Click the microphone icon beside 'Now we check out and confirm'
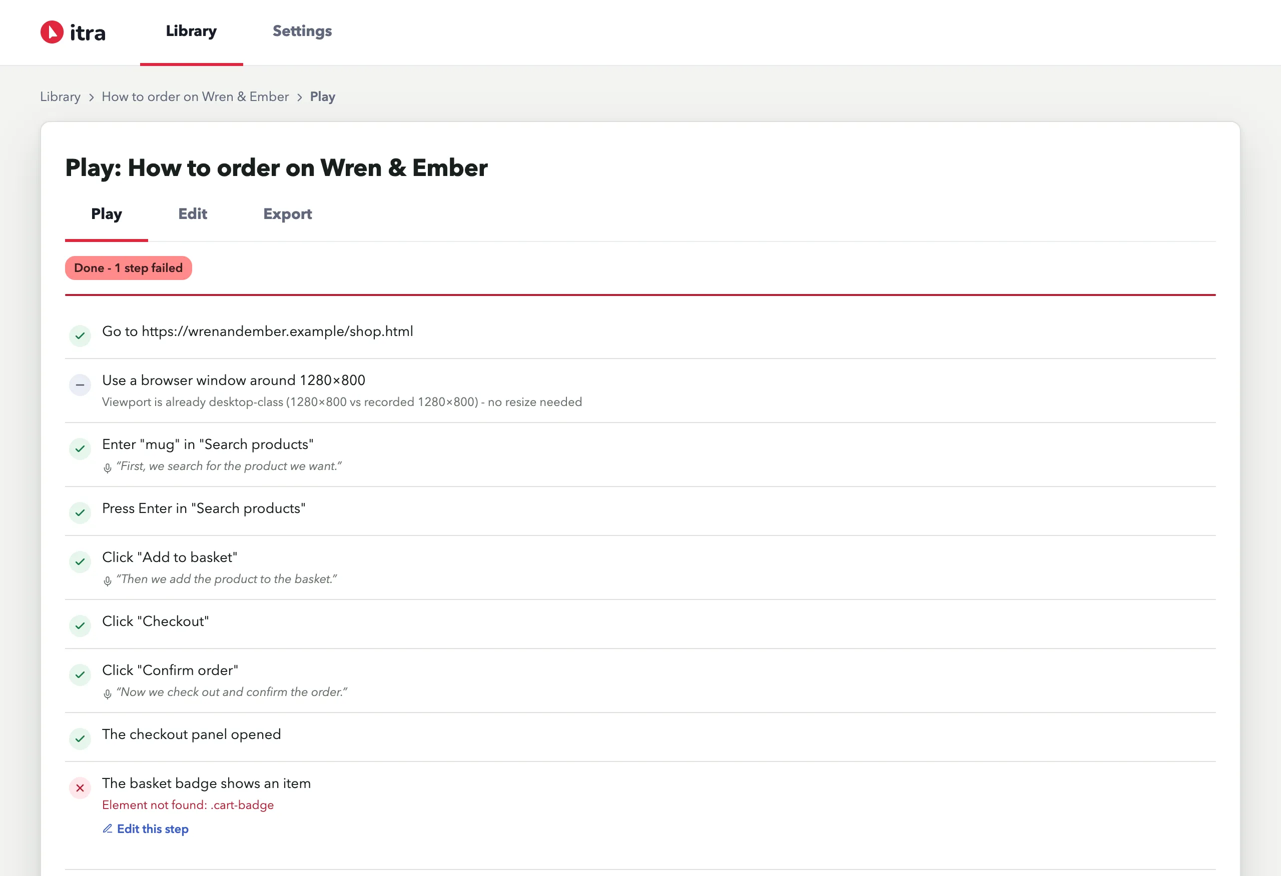Screen dimensions: 1281x876 point(108,694)
